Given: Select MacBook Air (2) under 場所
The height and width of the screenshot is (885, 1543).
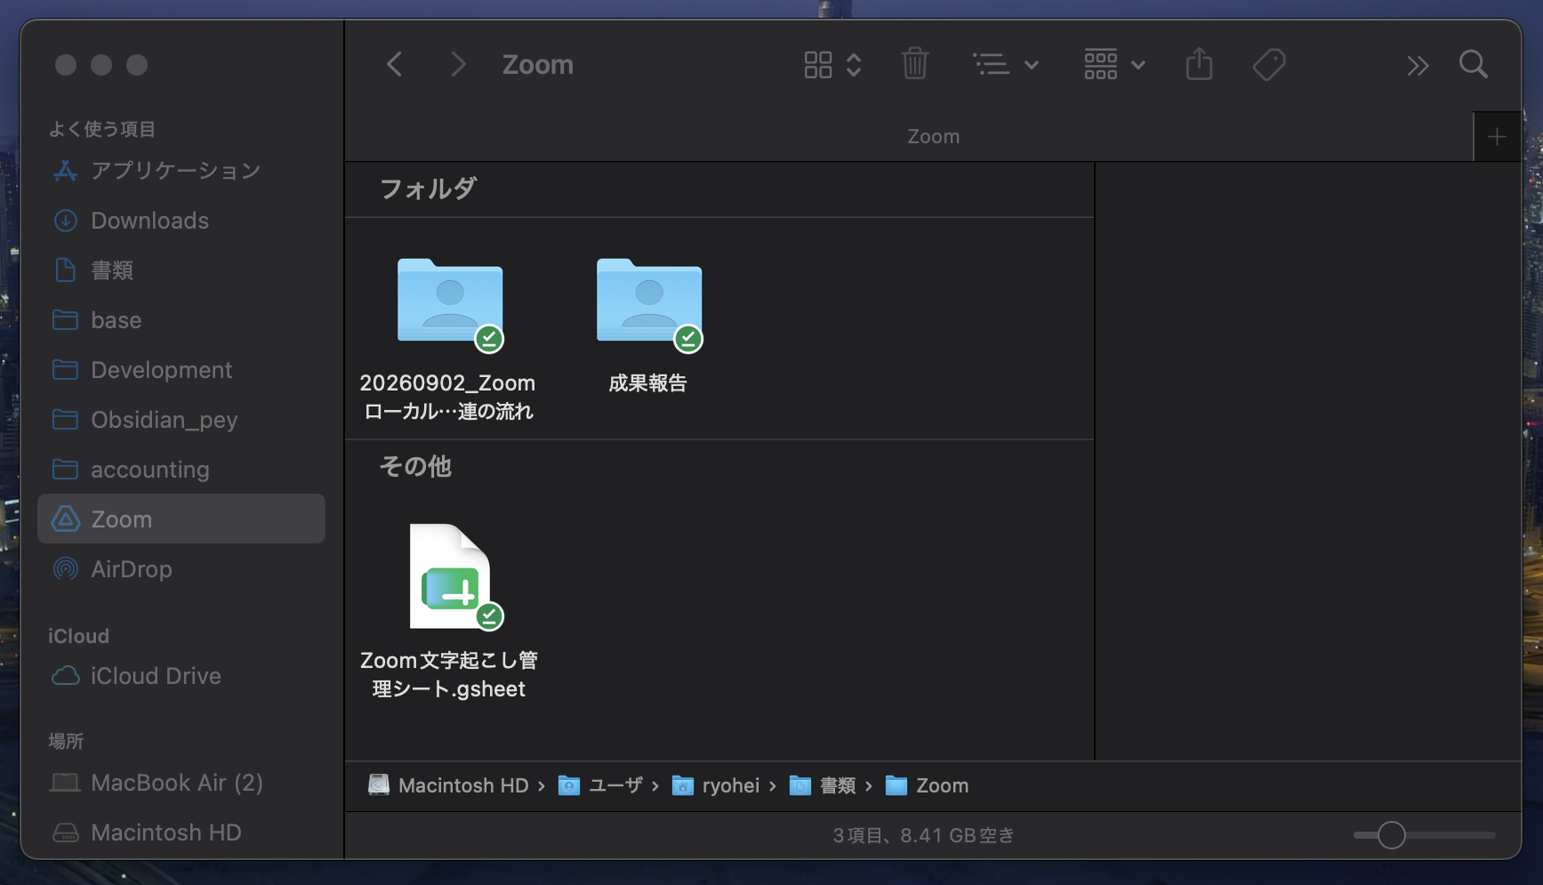Looking at the screenshot, I should 181,782.
